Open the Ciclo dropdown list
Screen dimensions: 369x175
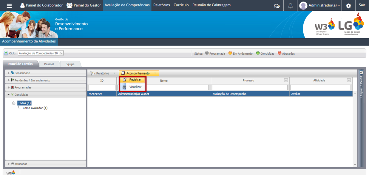pyautogui.click(x=61, y=53)
